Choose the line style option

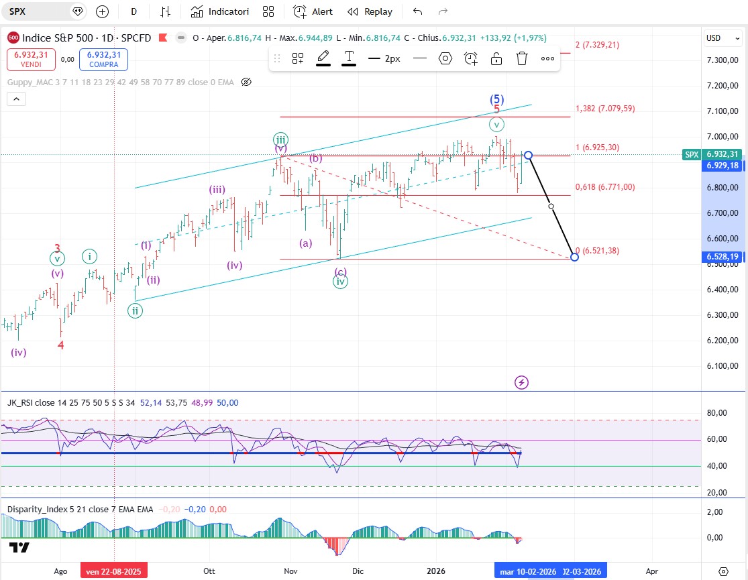pyautogui.click(x=420, y=58)
